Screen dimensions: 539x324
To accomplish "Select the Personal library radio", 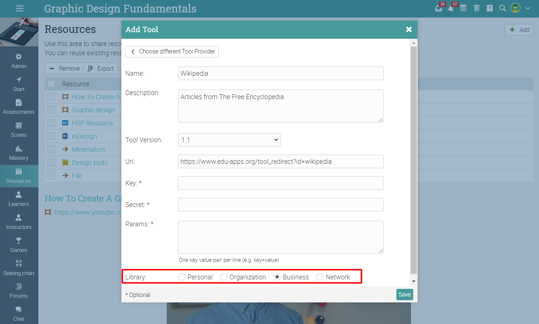I will [182, 277].
